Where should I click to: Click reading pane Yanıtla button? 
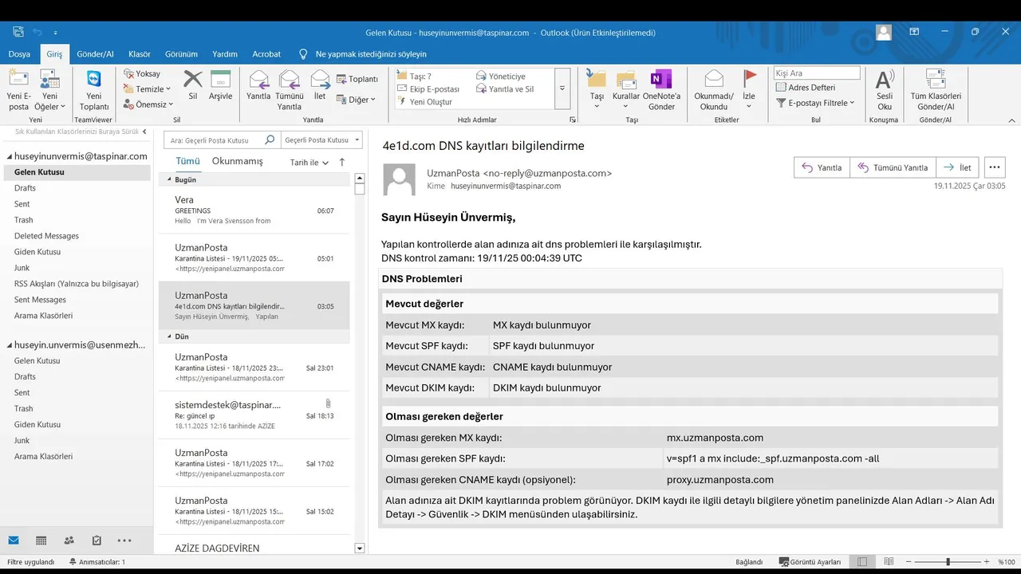point(822,167)
